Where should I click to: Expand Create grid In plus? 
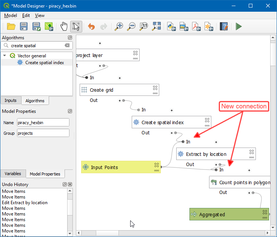[x=120, y=78]
